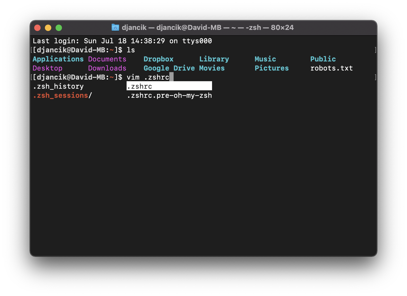Click the Documents directory name
The height and width of the screenshot is (296, 407).
(107, 59)
